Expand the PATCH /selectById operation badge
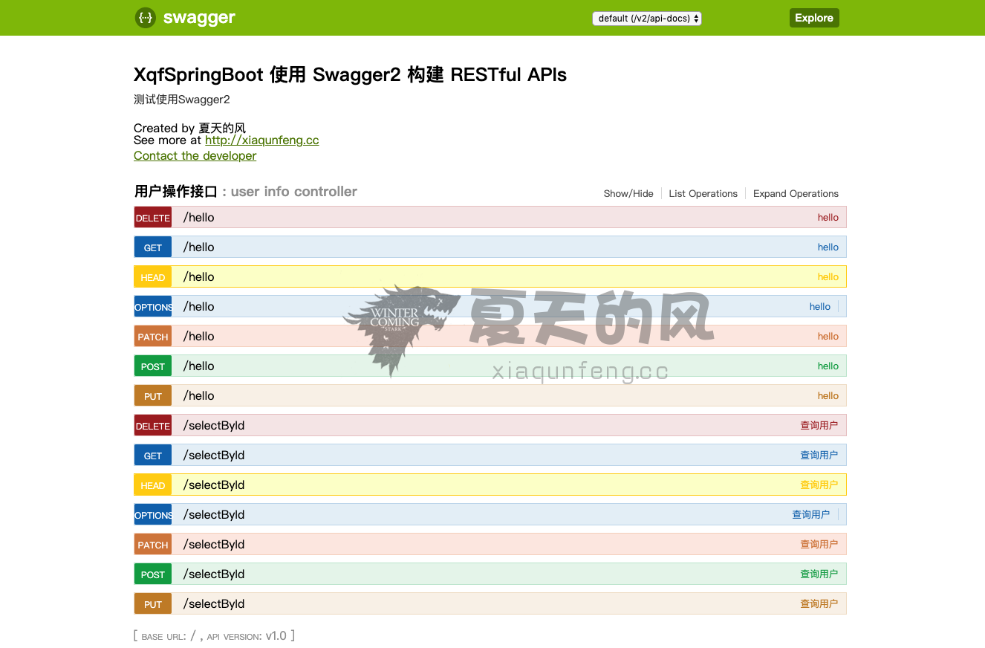This screenshot has height=648, width=985. pos(153,545)
